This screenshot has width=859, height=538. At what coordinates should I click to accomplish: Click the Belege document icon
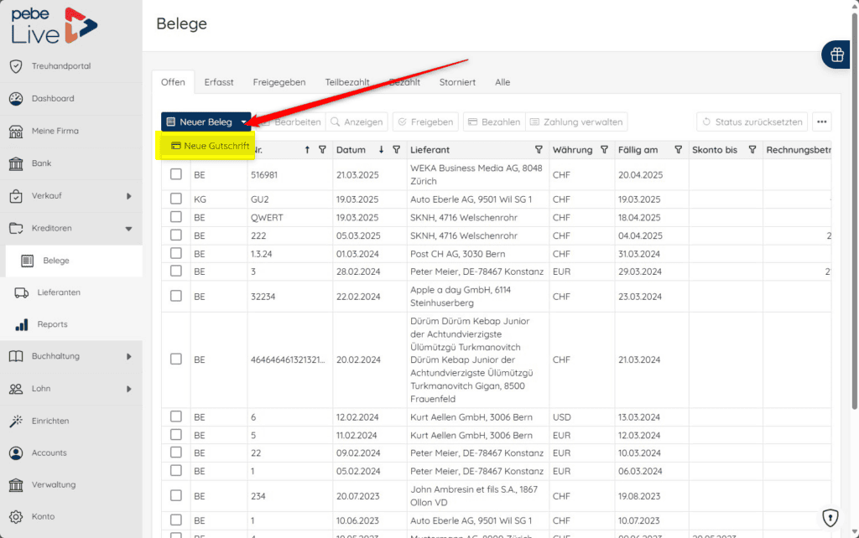(x=28, y=261)
